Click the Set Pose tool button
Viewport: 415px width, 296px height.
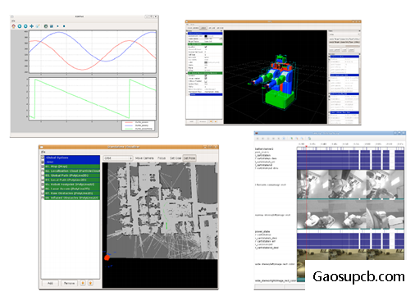pyautogui.click(x=189, y=158)
